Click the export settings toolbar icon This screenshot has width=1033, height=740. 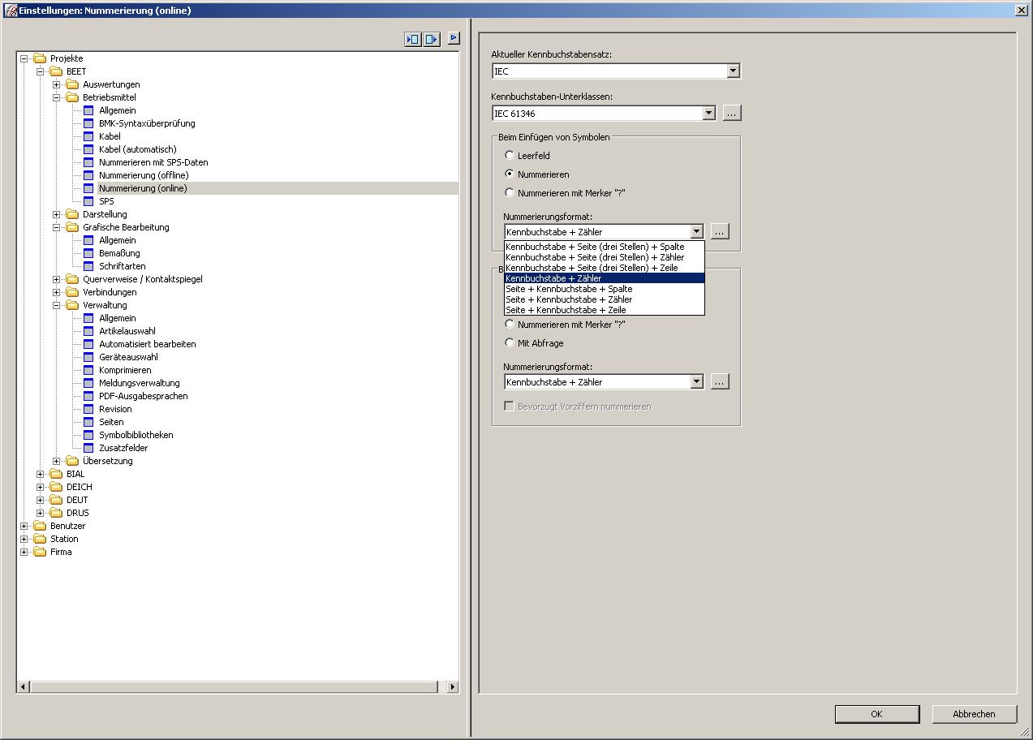[432, 39]
